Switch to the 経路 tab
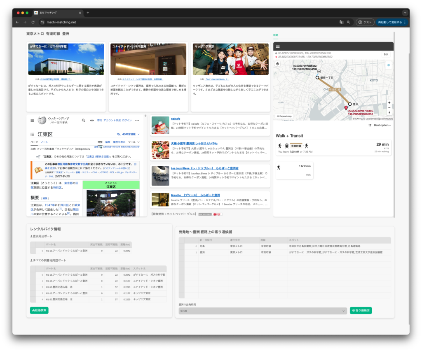The height and width of the screenshot is (351, 422). pyautogui.click(x=276, y=35)
